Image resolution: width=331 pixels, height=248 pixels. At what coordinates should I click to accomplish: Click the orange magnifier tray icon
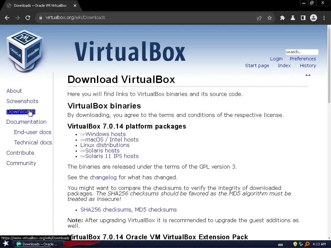(x=307, y=244)
